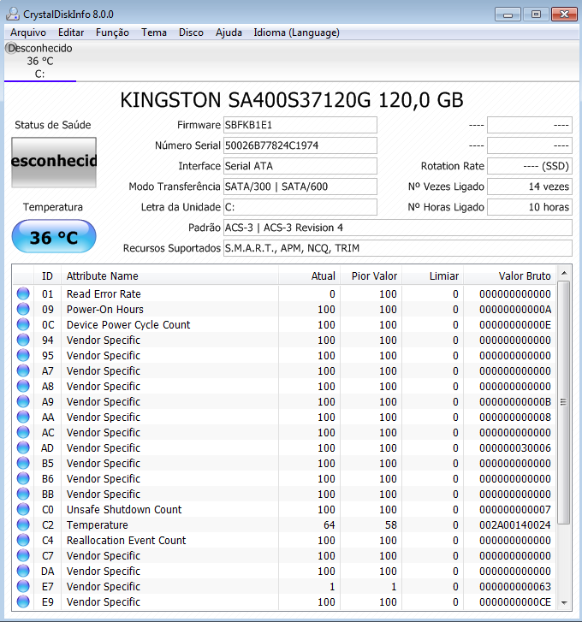
Task: Click the Padrão ACS-3 field
Action: (x=397, y=228)
